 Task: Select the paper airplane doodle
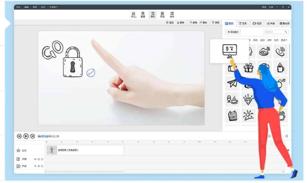pyautogui.click(x=232, y=83)
